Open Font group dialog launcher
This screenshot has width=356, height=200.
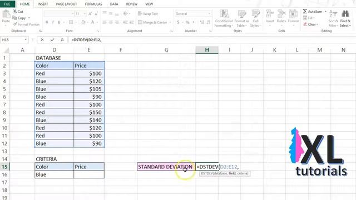click(x=98, y=31)
